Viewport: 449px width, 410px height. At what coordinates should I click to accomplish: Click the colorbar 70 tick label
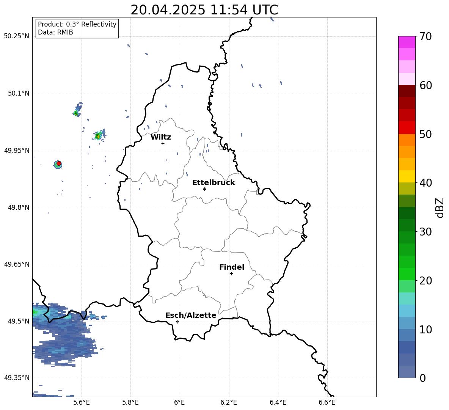tap(426, 36)
